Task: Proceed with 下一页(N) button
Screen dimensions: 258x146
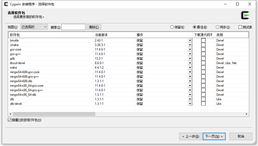Action: point(214,136)
